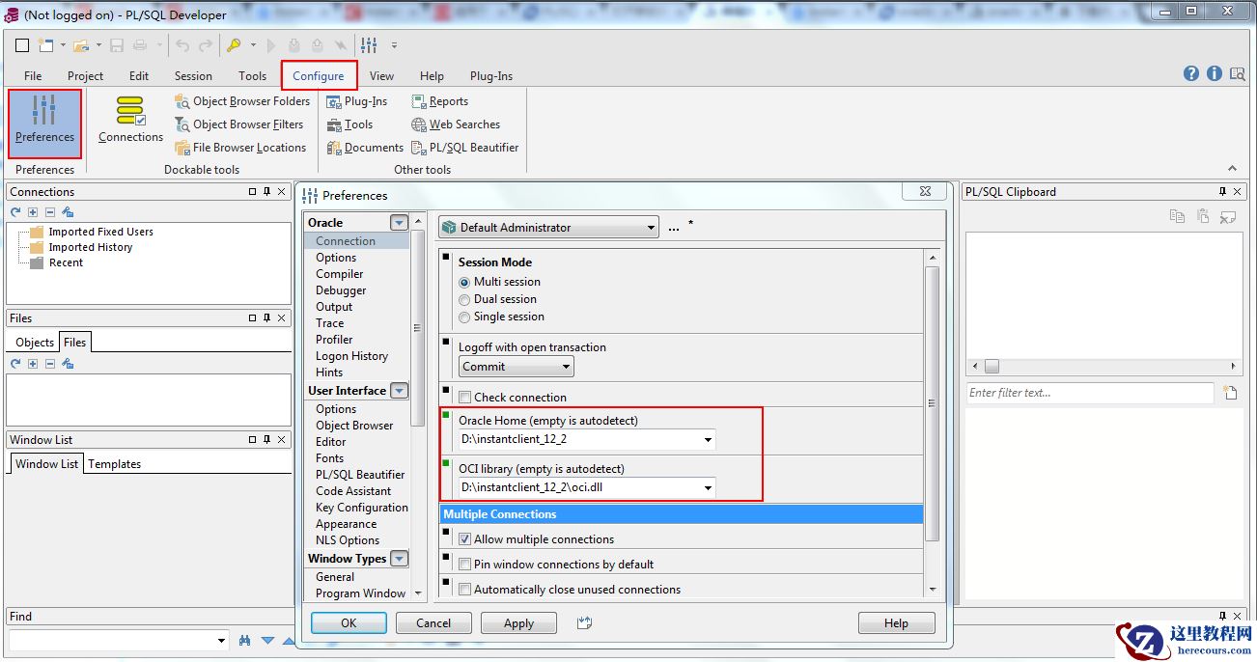Select Imported Fixed Users folder
Screen dimensions: 1257x662
tap(100, 232)
